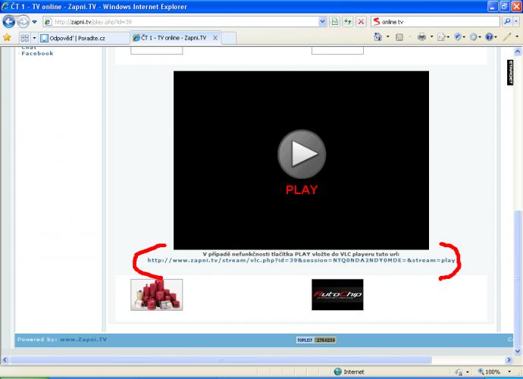Screen dimensions: 523x379
Task: Click the address bar showing zapni.tv/play.php
Action: [180, 22]
